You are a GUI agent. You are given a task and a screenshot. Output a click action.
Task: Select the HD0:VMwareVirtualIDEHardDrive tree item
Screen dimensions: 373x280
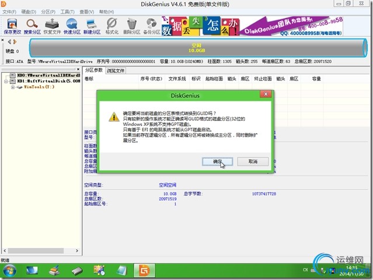point(48,75)
